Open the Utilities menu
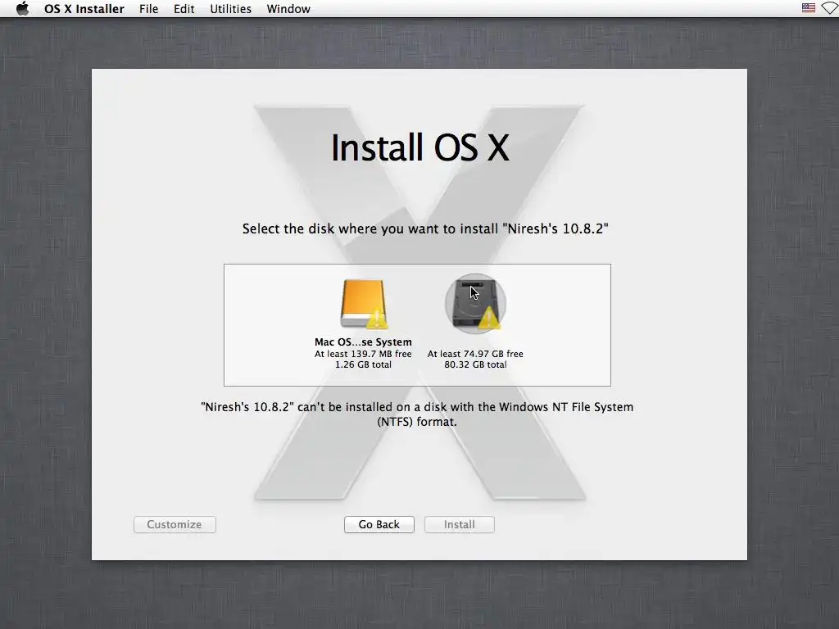 point(230,9)
